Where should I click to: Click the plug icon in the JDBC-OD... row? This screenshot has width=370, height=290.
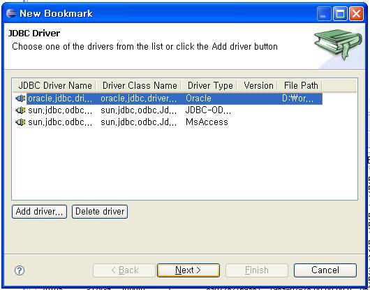[20, 110]
